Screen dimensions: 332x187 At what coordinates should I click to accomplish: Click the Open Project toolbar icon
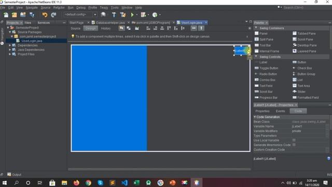23,15
